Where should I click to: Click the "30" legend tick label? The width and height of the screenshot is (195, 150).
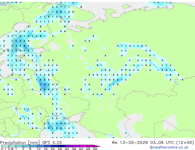click(x=67, y=149)
